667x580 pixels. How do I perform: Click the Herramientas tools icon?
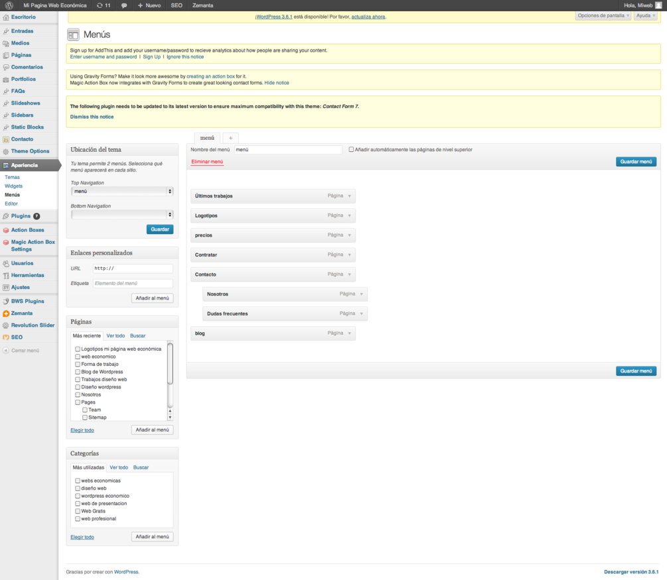pos(6,275)
